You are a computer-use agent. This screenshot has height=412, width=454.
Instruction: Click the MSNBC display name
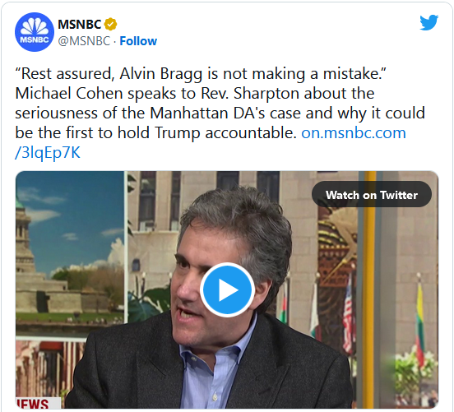point(79,24)
